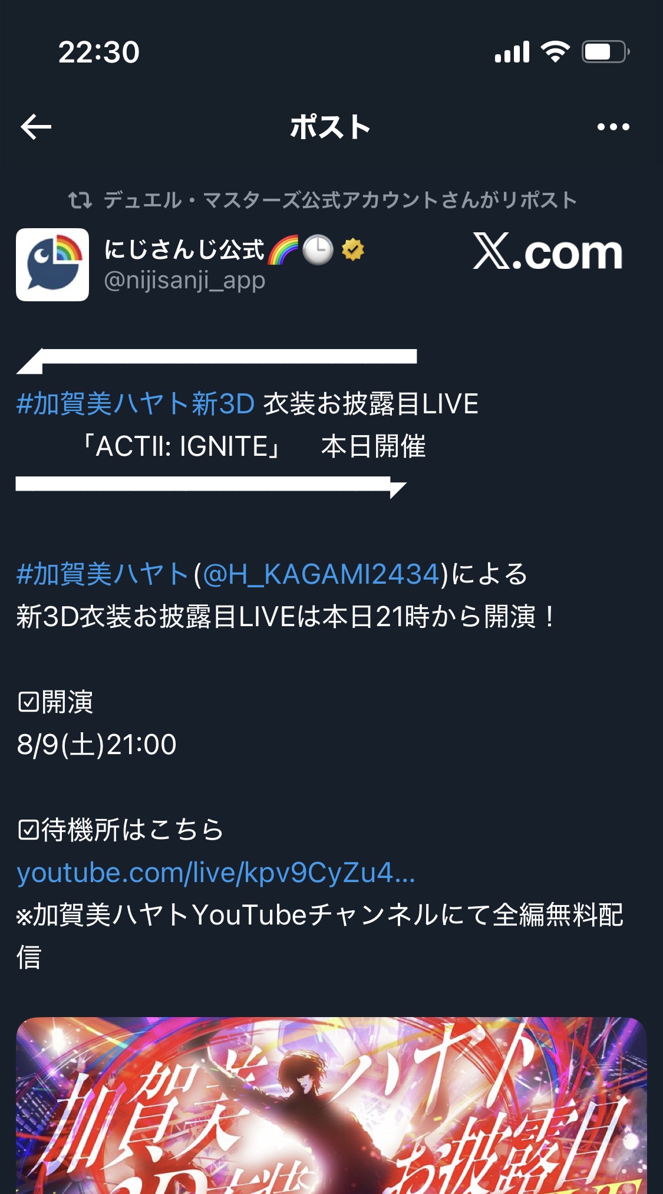The image size is (663, 1194).
Task: Open the 加賀美ハヤト live poster image
Action: (x=331, y=1106)
